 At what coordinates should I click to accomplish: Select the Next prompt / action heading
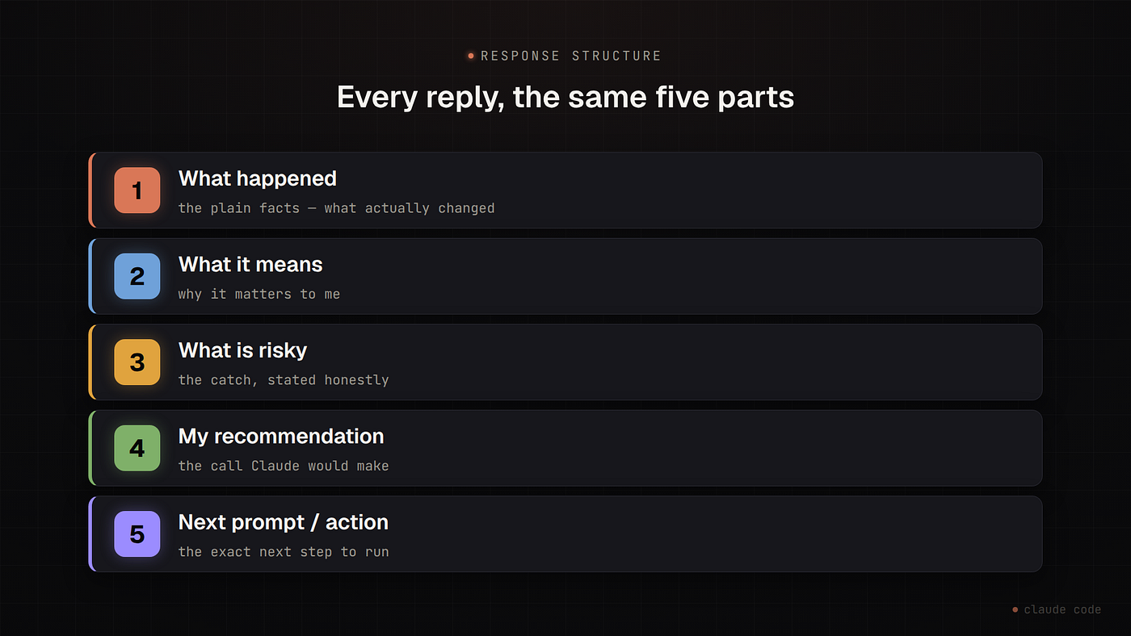point(284,522)
